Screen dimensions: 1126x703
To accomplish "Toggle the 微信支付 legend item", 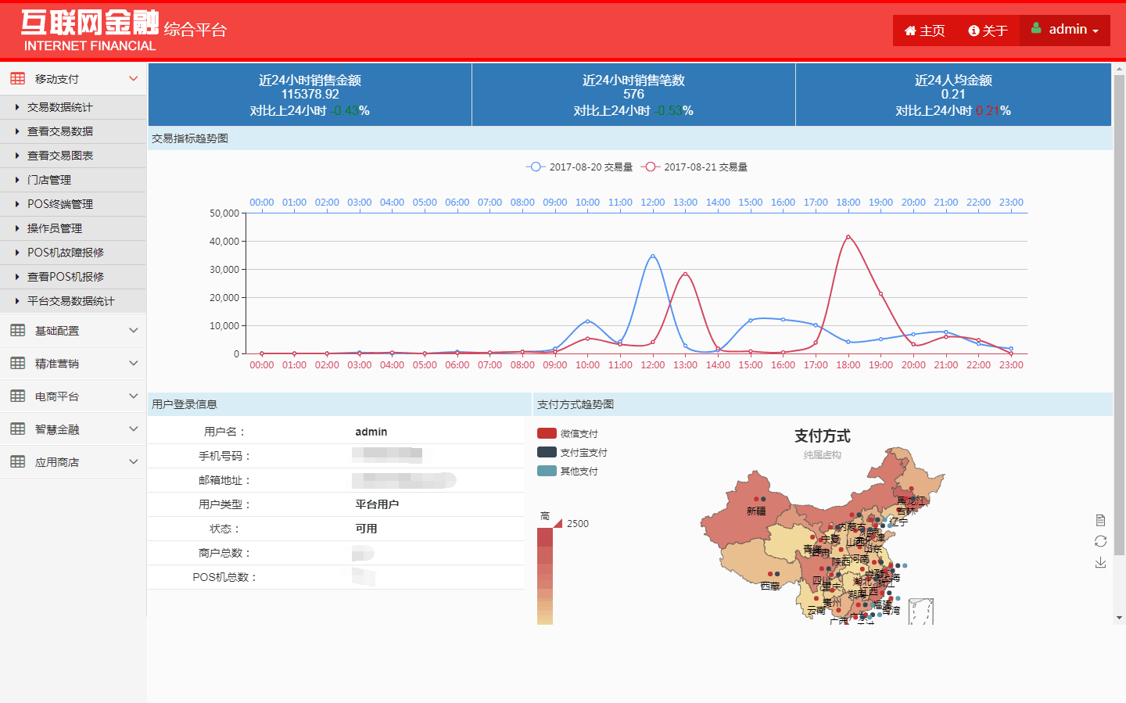I will point(568,434).
